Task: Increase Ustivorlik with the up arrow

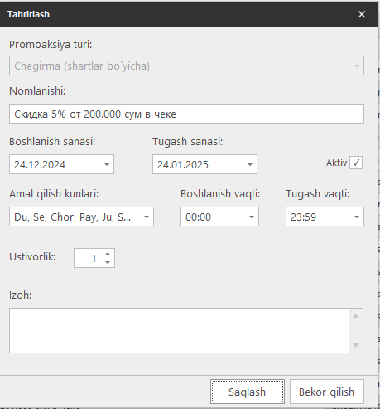Action: point(108,254)
